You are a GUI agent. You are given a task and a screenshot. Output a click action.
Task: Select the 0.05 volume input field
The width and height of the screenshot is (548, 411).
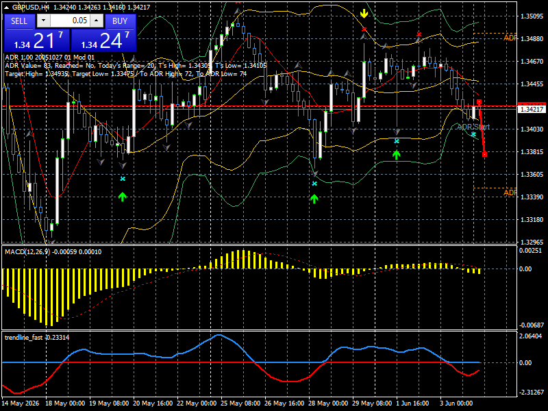click(70, 21)
